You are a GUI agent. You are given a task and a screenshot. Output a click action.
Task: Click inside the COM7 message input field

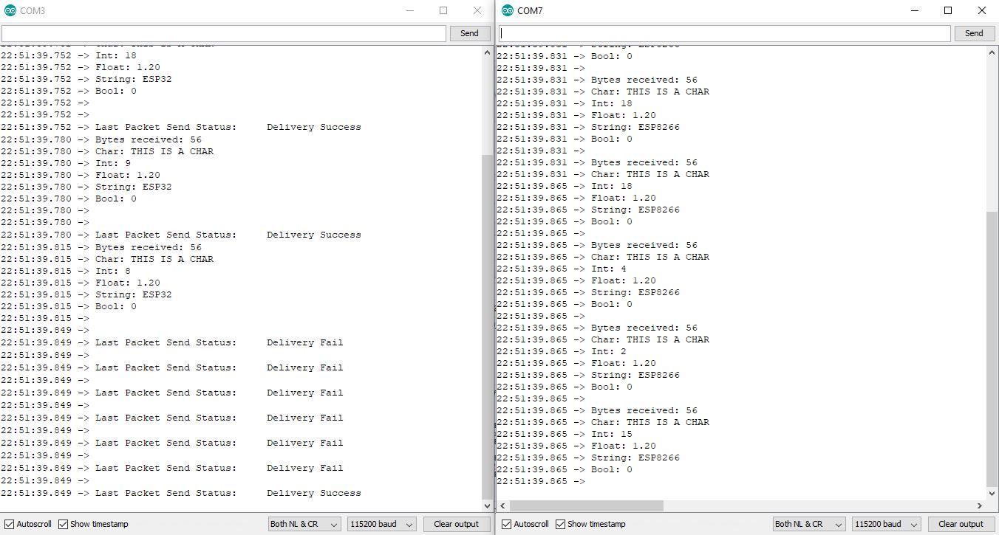click(724, 33)
